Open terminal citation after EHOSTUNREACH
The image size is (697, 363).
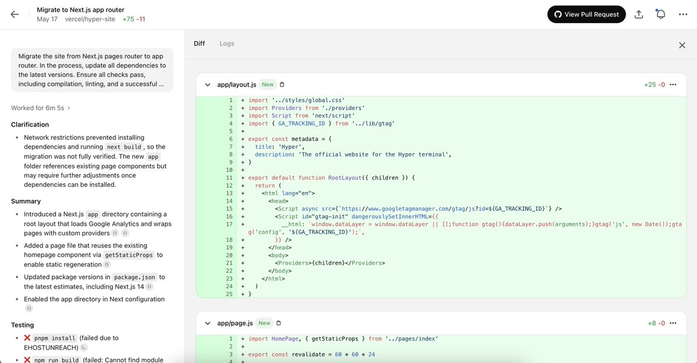pyautogui.click(x=84, y=347)
